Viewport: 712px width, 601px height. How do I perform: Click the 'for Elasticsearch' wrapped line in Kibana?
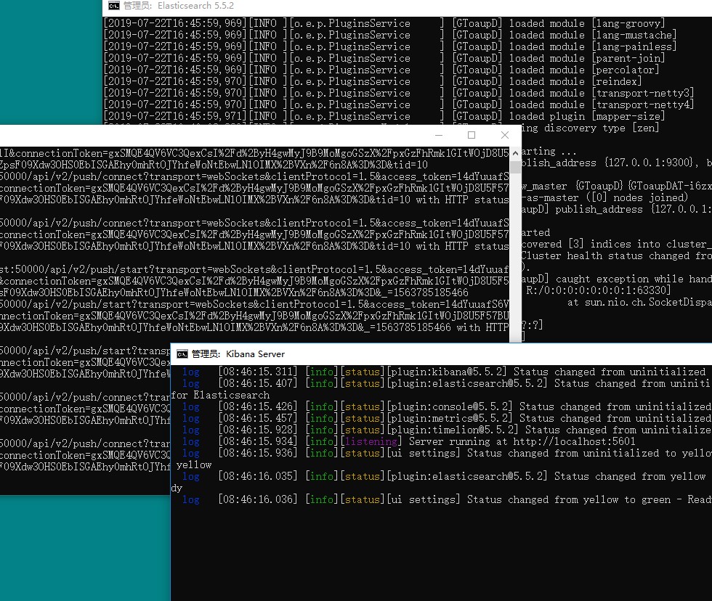click(220, 395)
